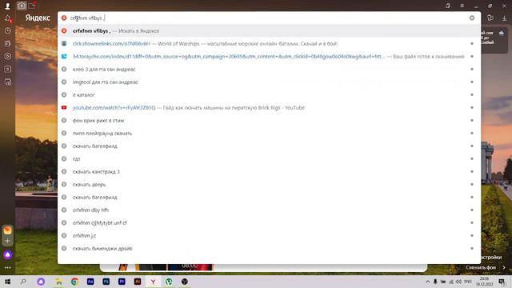Open the Windows Start menu
The width and height of the screenshot is (512, 288).
[7, 282]
